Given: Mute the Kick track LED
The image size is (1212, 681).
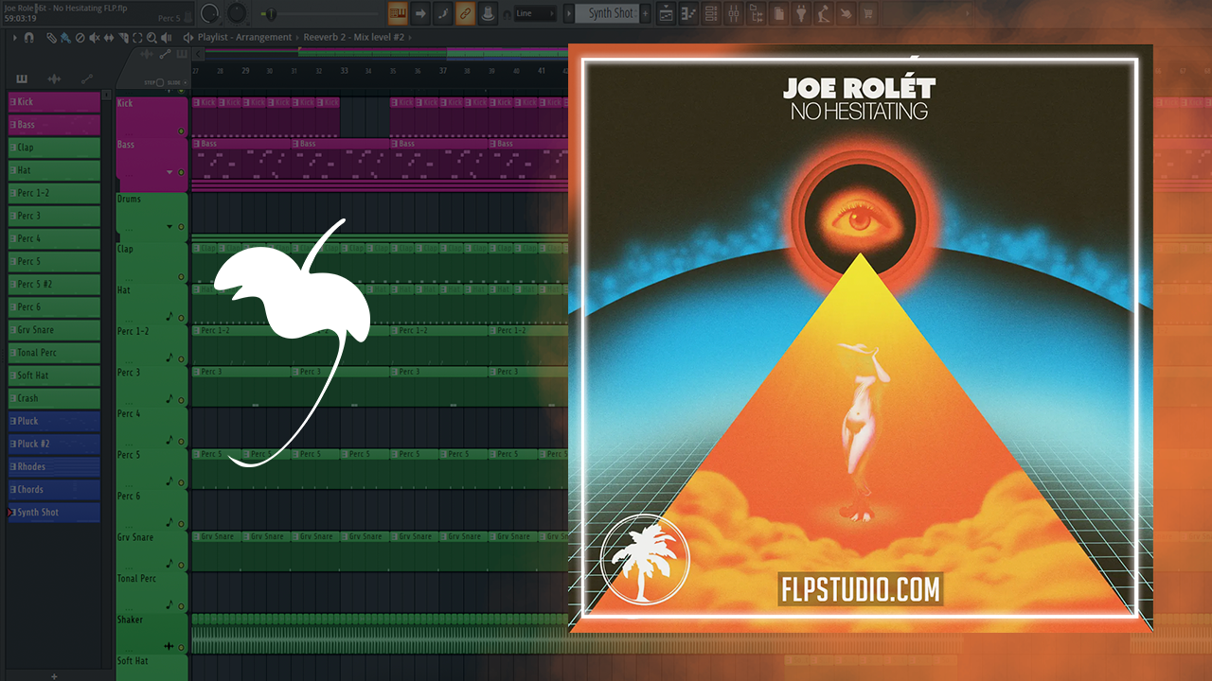Looking at the screenshot, I should click(181, 131).
